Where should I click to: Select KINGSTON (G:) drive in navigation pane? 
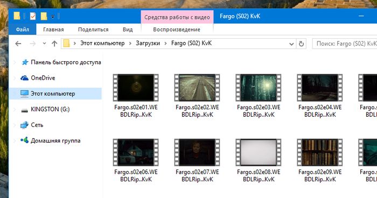[x=50, y=109]
